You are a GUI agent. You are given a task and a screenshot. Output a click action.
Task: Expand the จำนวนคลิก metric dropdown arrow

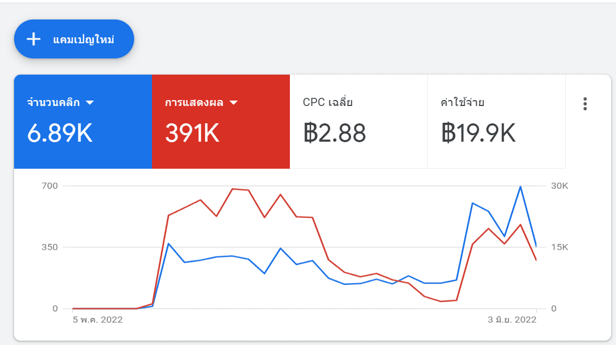point(90,103)
